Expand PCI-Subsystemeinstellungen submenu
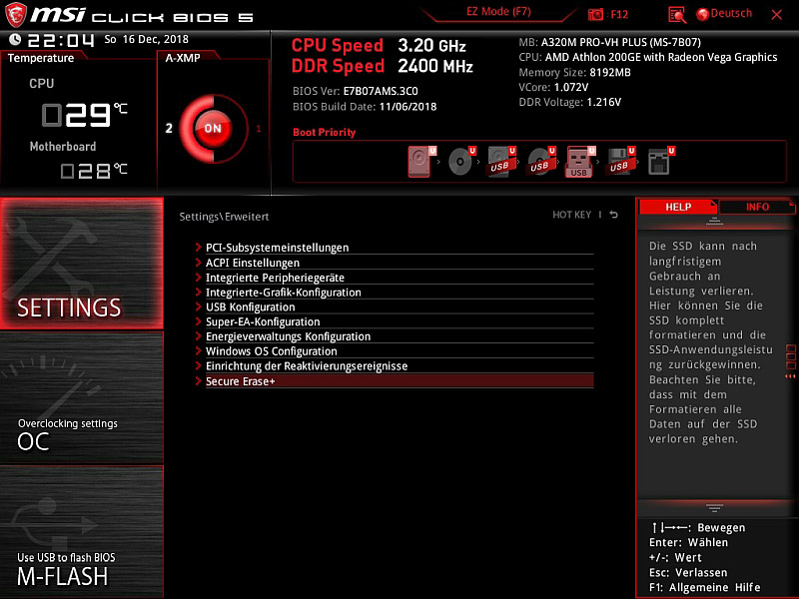 point(395,248)
